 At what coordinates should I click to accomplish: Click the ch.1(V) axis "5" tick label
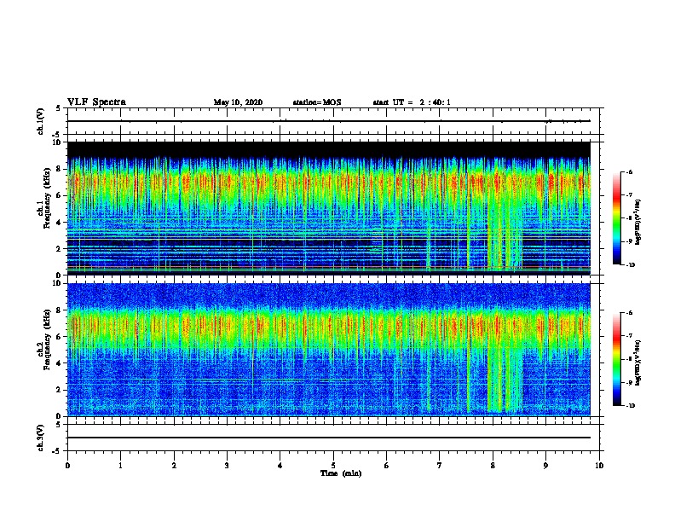tap(60, 108)
